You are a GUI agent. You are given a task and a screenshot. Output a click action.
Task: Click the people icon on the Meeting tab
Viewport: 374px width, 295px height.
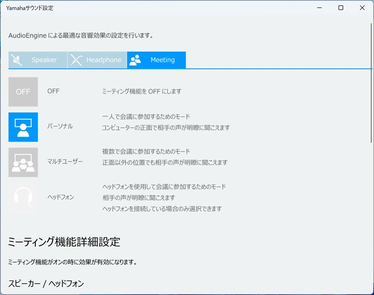[x=135, y=60]
